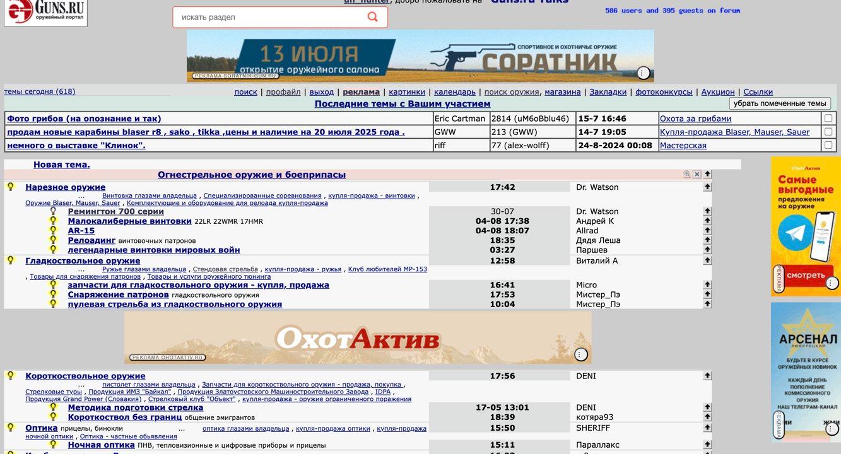Screen dimensions: 841x454
Task: Click the lightbulb icon beside Ремингтон 700 серии
Action: [x=53, y=211]
